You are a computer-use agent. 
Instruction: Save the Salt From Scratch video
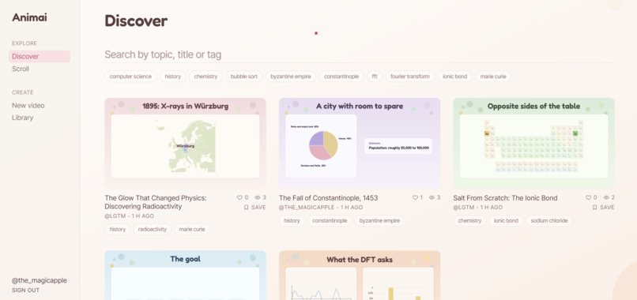tap(603, 208)
